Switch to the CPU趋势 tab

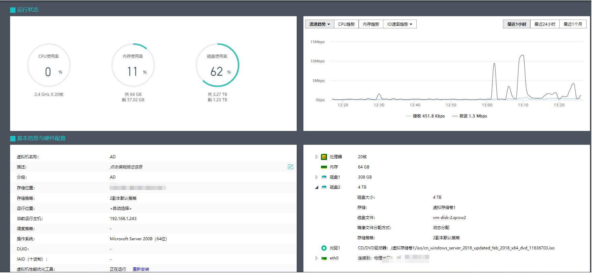pos(346,24)
